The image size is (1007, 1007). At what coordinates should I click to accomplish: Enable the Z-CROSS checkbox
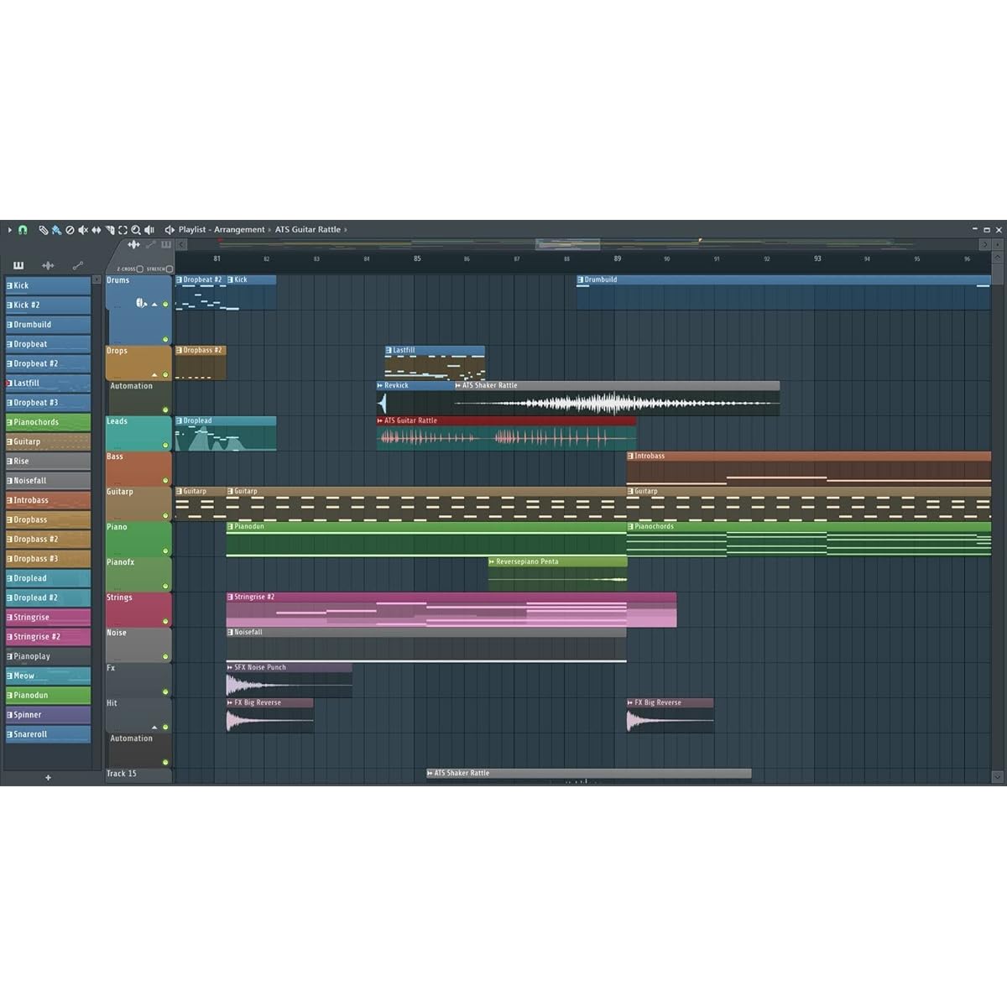point(140,269)
